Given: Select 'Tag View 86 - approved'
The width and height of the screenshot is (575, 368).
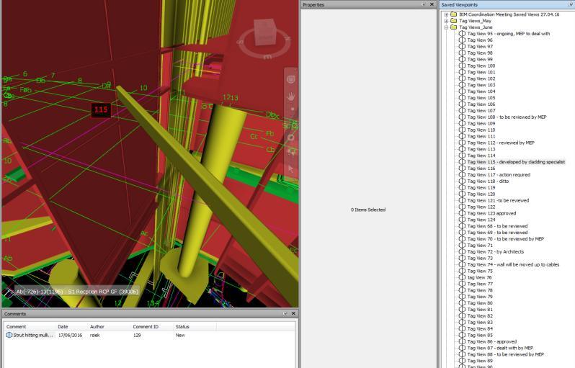Looking at the screenshot, I should click(491, 341).
